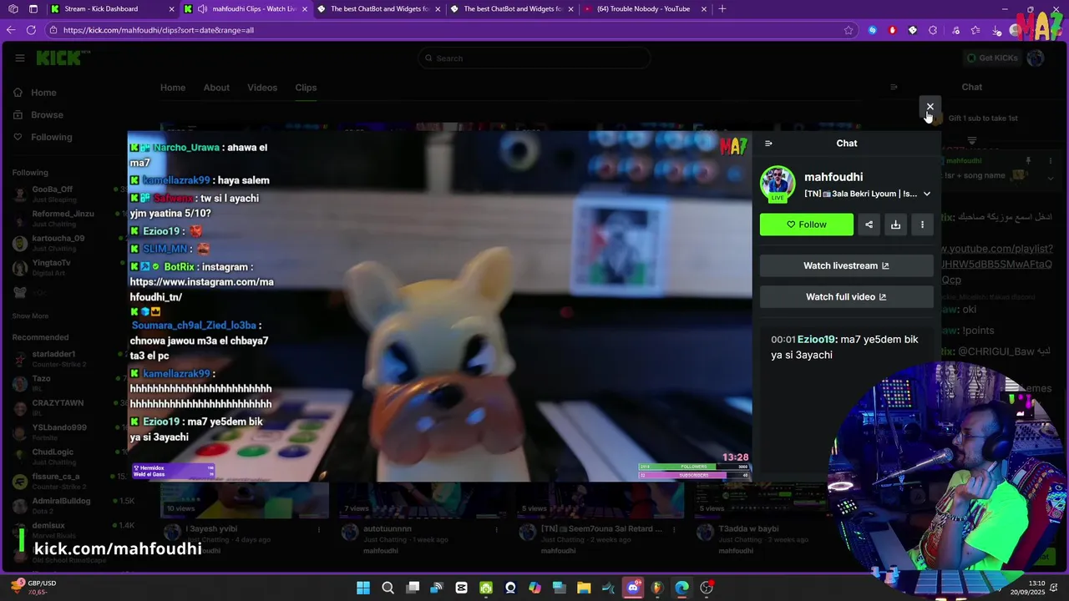This screenshot has height=601, width=1069.
Task: Open File Explorer from the taskbar
Action: click(x=584, y=588)
